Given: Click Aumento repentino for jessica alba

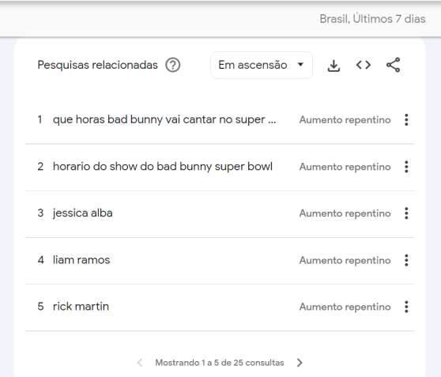Looking at the screenshot, I should [345, 213].
